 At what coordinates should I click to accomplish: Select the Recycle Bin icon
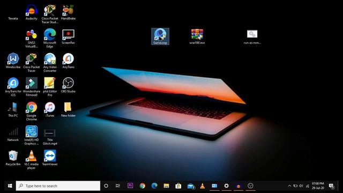click(13, 158)
